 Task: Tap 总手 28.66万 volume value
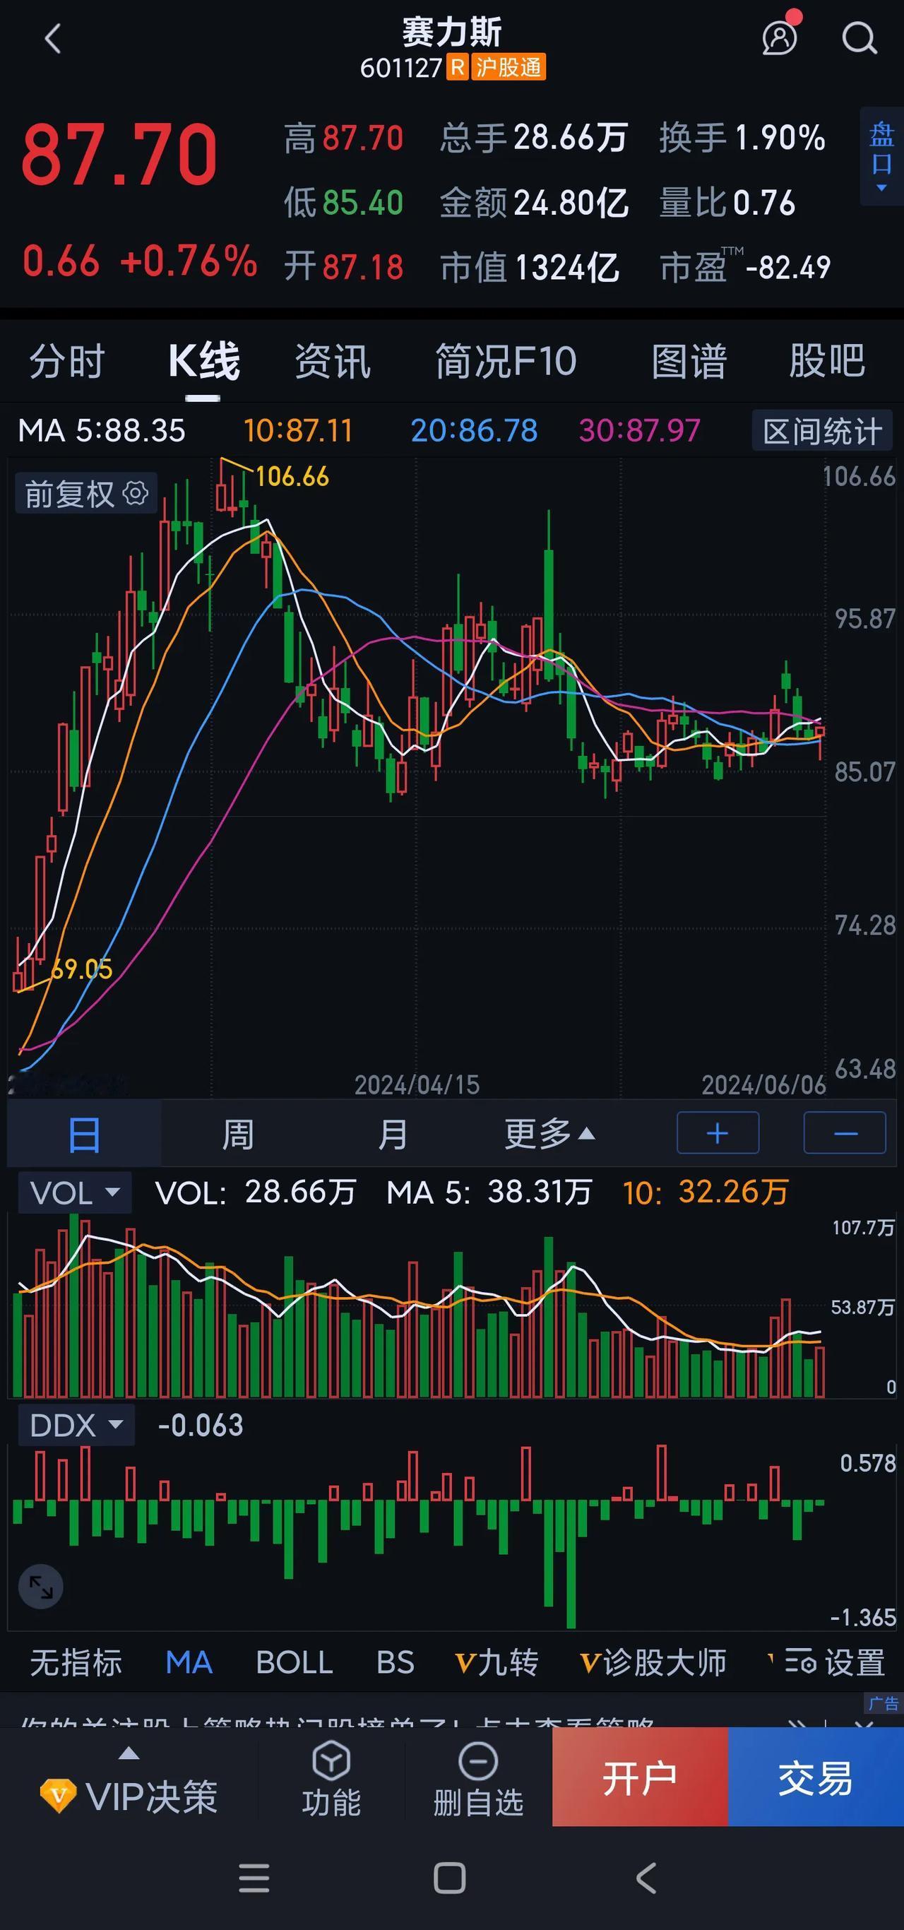click(533, 138)
